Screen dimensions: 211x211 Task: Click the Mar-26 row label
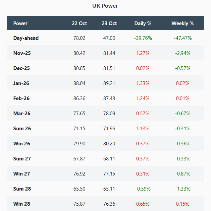click(22, 114)
